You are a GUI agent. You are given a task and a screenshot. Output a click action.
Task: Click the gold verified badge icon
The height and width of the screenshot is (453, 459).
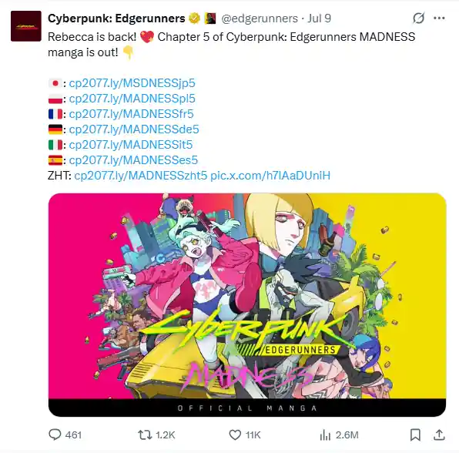pos(194,18)
